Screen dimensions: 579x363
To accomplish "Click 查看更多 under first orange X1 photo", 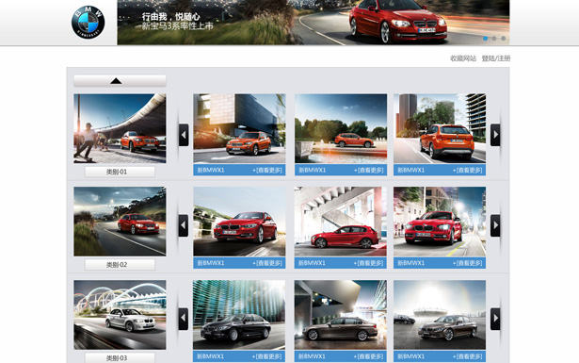I will [x=267, y=170].
